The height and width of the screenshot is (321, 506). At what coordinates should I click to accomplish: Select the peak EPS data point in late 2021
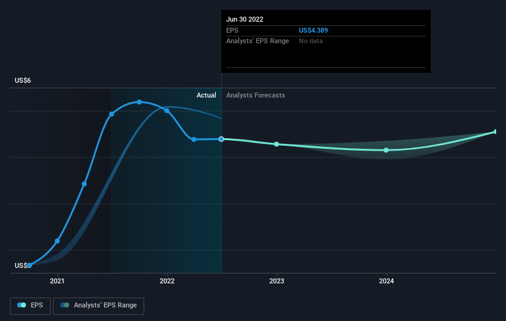point(139,102)
